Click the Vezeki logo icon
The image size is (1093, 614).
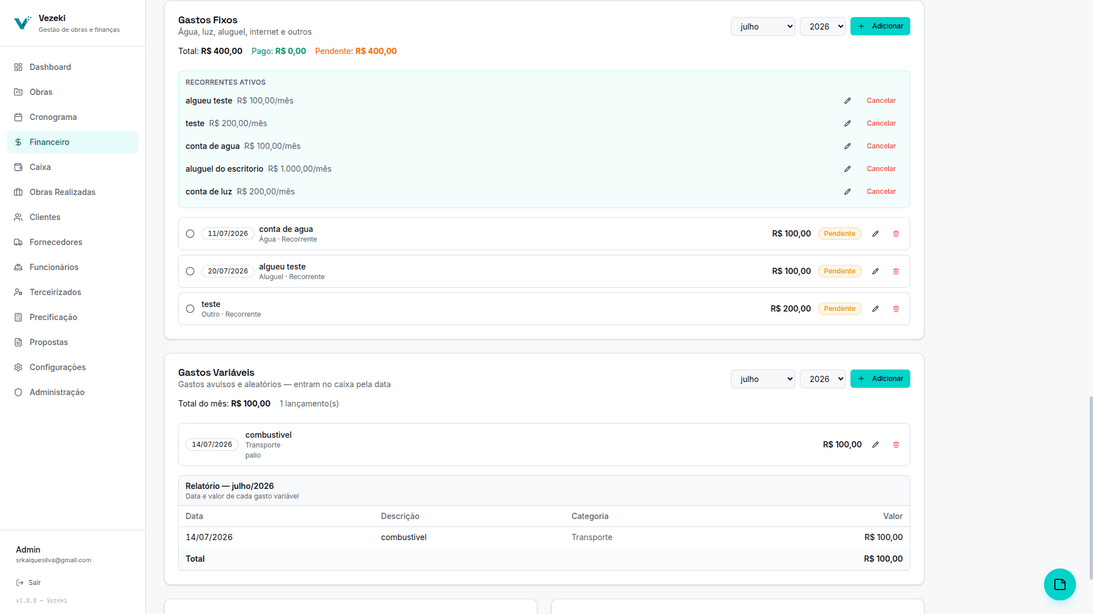[x=22, y=23]
